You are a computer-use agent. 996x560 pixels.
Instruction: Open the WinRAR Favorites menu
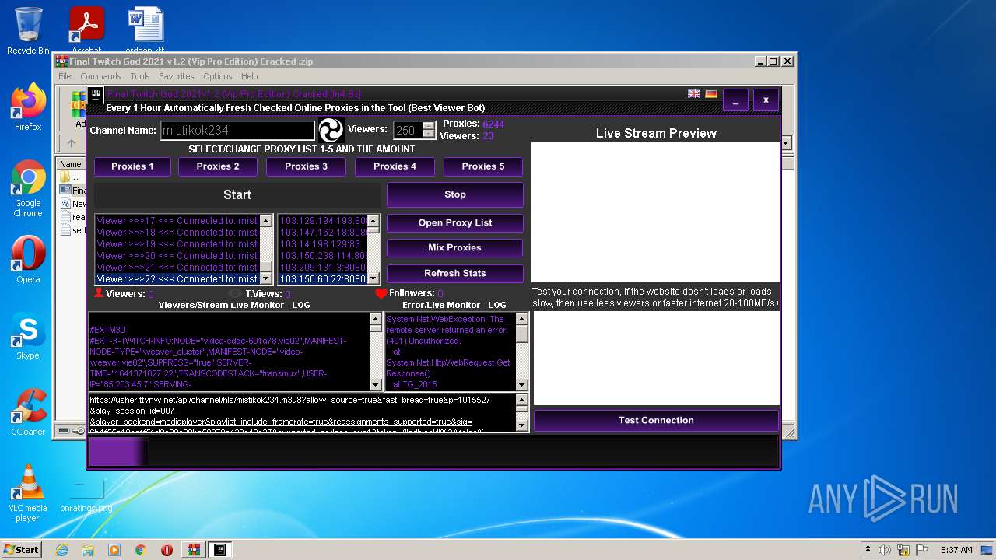[177, 76]
